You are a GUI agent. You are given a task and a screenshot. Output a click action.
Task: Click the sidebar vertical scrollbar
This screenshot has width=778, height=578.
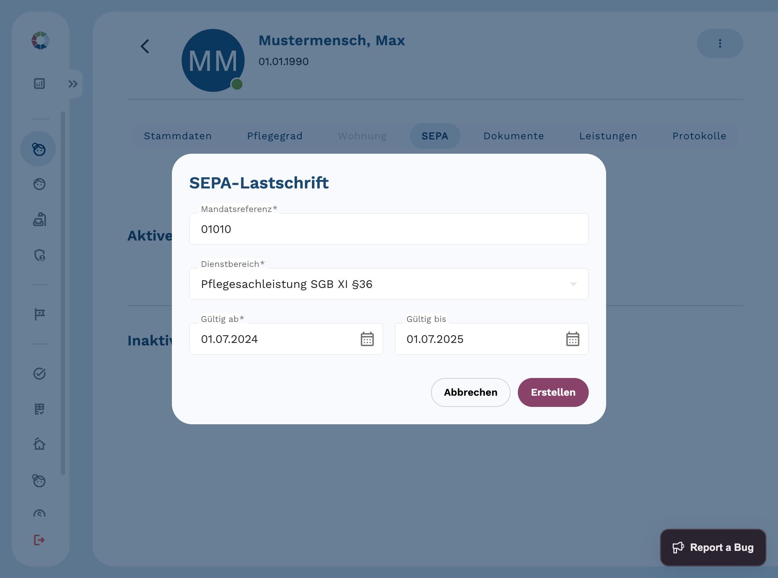[63, 293]
